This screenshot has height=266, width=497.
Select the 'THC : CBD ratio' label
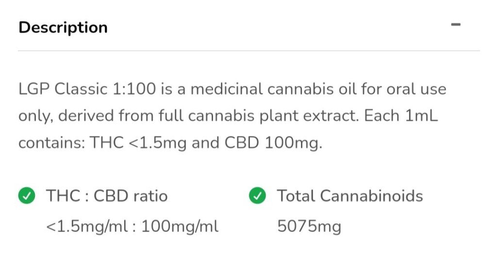click(x=107, y=196)
